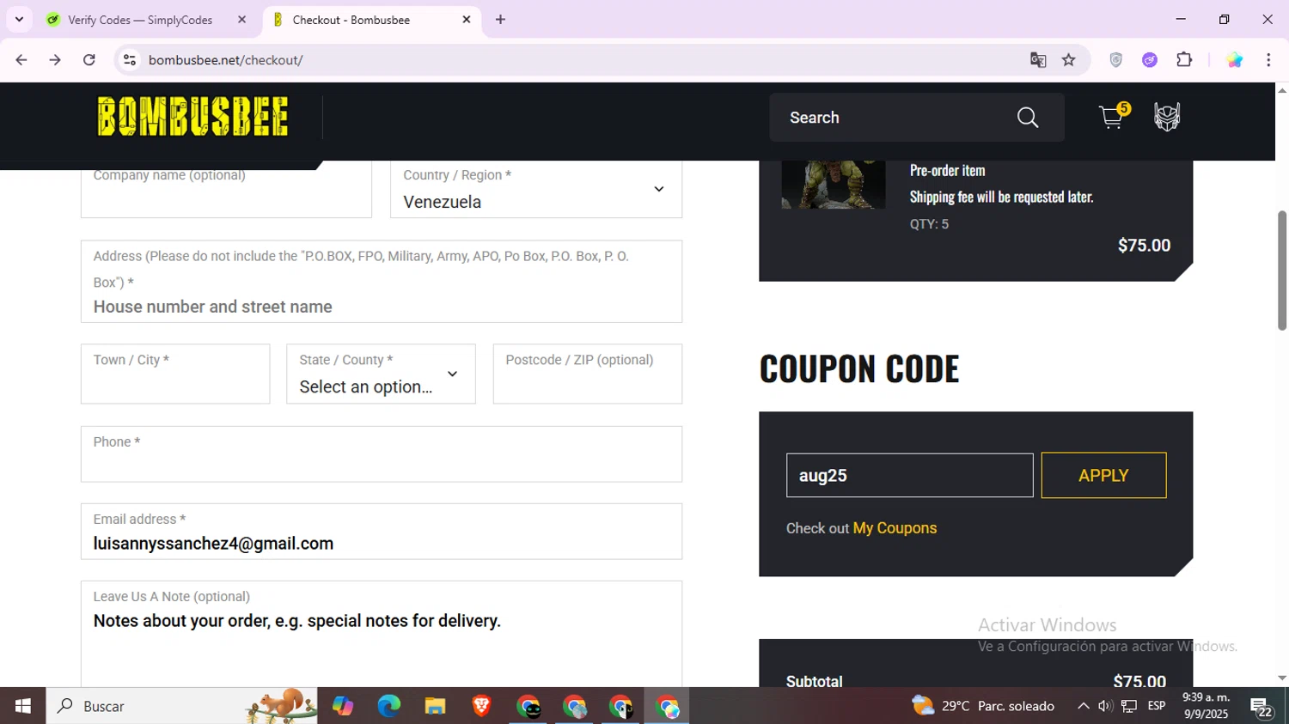Open the State / County dropdown

(381, 374)
